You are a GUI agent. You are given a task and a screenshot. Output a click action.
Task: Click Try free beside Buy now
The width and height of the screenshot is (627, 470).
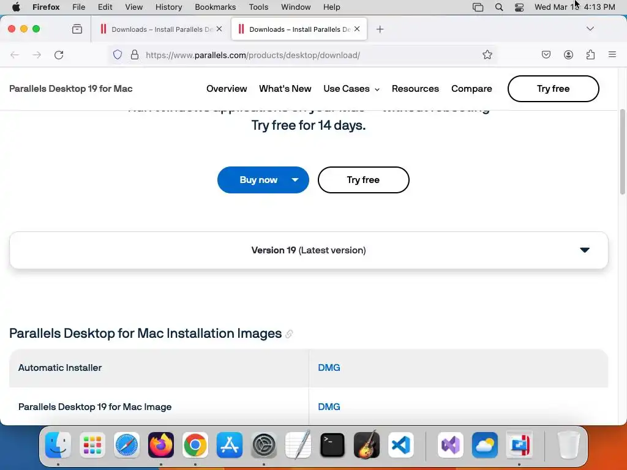tap(363, 180)
